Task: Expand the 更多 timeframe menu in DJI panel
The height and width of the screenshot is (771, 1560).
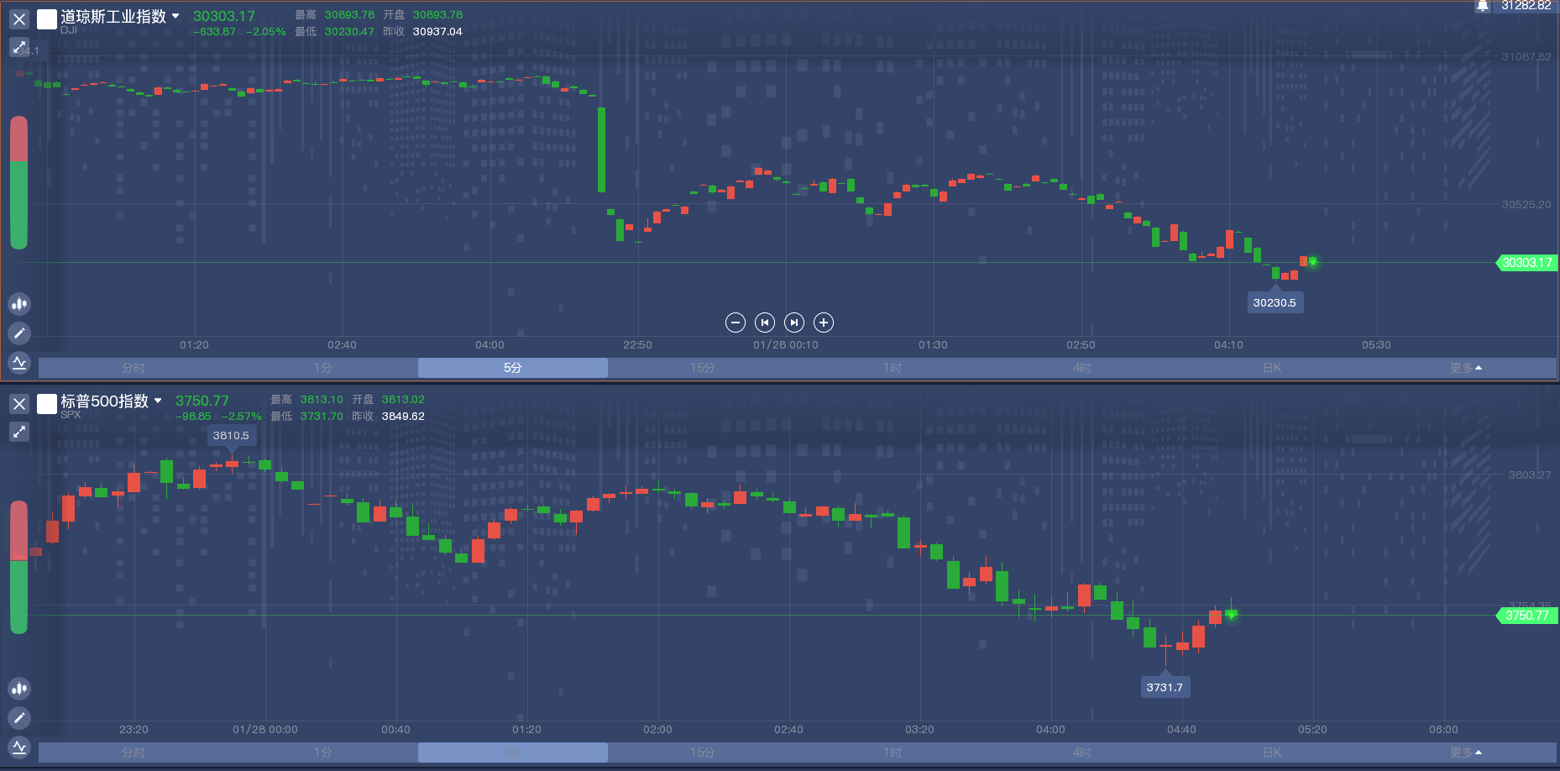Action: coord(1466,368)
